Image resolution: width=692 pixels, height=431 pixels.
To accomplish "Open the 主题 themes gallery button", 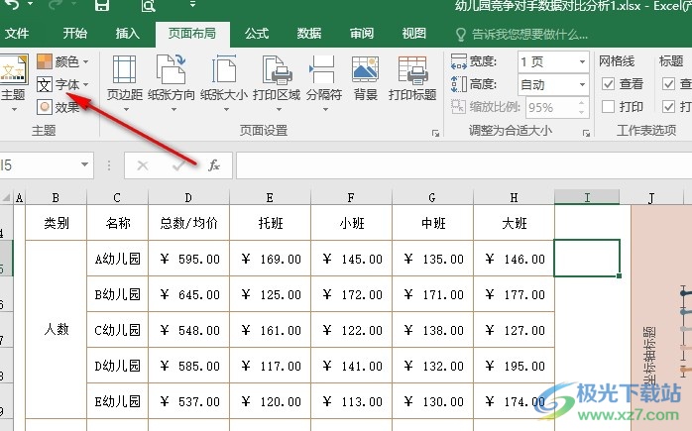I will pos(14,83).
